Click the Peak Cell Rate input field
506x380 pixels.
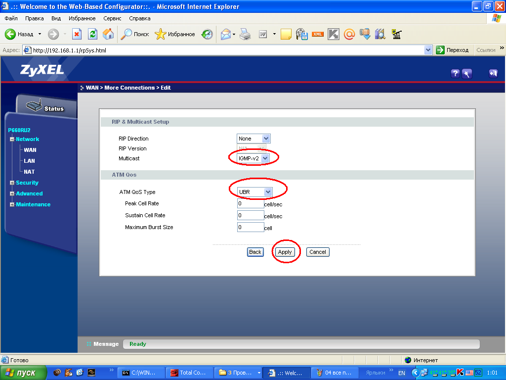click(x=250, y=203)
